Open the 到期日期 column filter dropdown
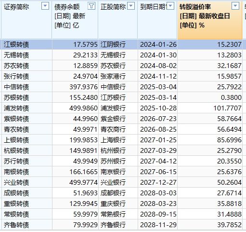The image size is (246, 232). pyautogui.click(x=170, y=6)
